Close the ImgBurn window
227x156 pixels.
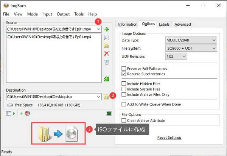click(x=219, y=6)
